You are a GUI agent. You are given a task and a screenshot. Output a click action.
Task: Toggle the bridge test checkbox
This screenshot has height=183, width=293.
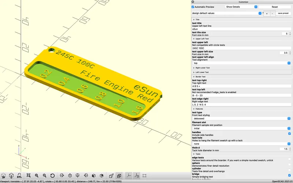pyautogui.click(x=289, y=175)
